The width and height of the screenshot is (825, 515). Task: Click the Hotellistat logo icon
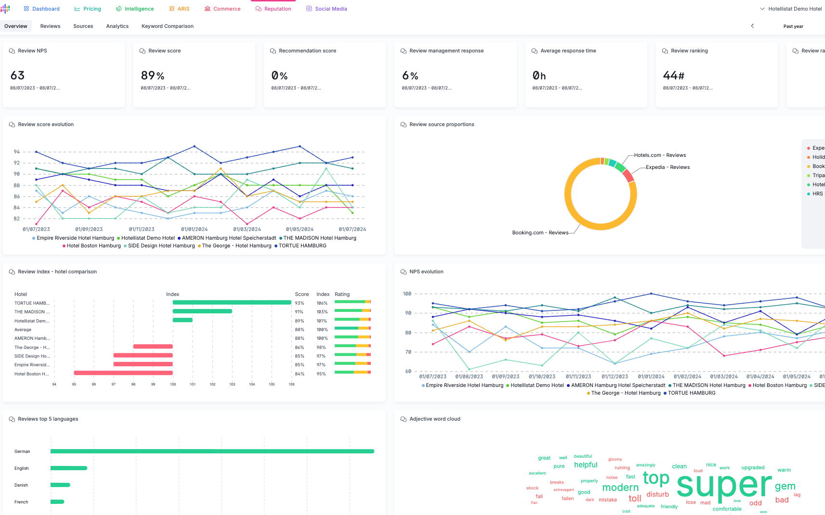click(x=5, y=9)
